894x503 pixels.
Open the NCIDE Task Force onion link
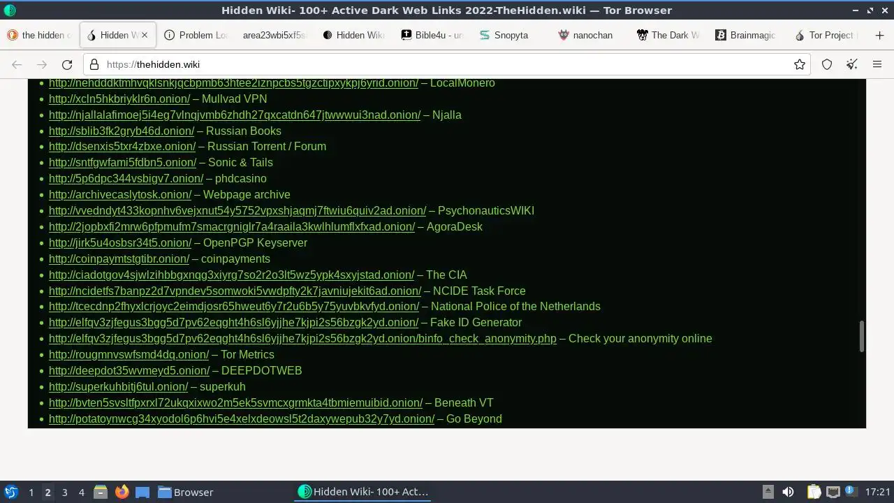click(235, 291)
